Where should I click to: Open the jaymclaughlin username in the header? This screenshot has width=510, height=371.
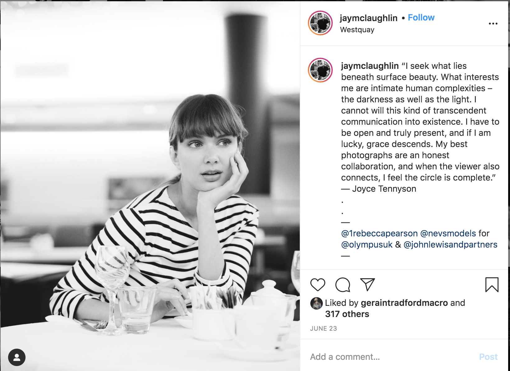coord(369,18)
